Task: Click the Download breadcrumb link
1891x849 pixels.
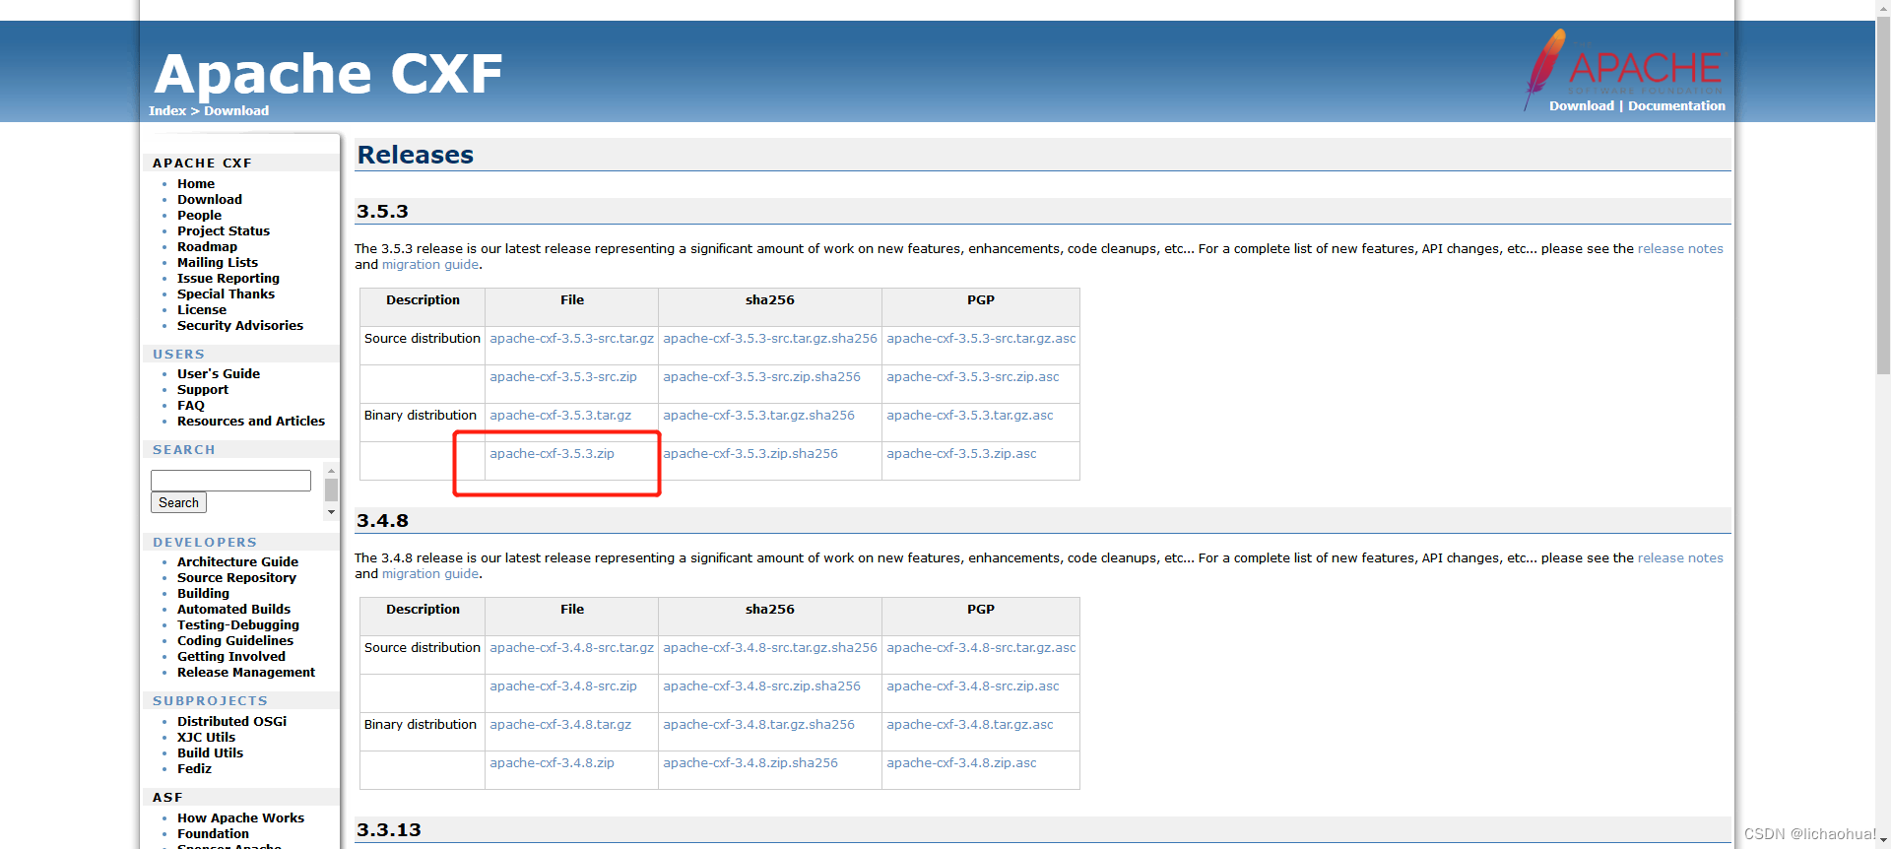Action: coord(236,111)
